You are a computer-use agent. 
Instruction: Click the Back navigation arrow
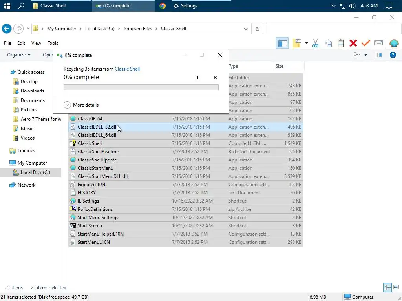pyautogui.click(x=7, y=29)
